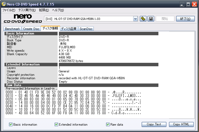This screenshot has width=199, height=132.
Task: Close the window with red X
Action: click(x=194, y=4)
